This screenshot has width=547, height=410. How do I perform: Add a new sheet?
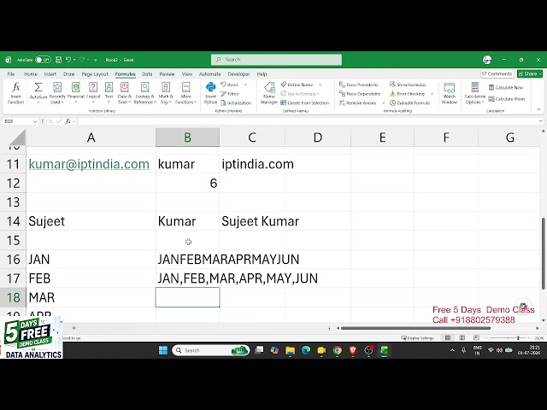tap(74, 328)
